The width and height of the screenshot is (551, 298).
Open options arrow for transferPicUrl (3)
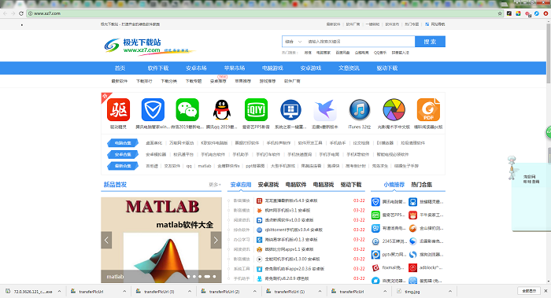pos(190,292)
